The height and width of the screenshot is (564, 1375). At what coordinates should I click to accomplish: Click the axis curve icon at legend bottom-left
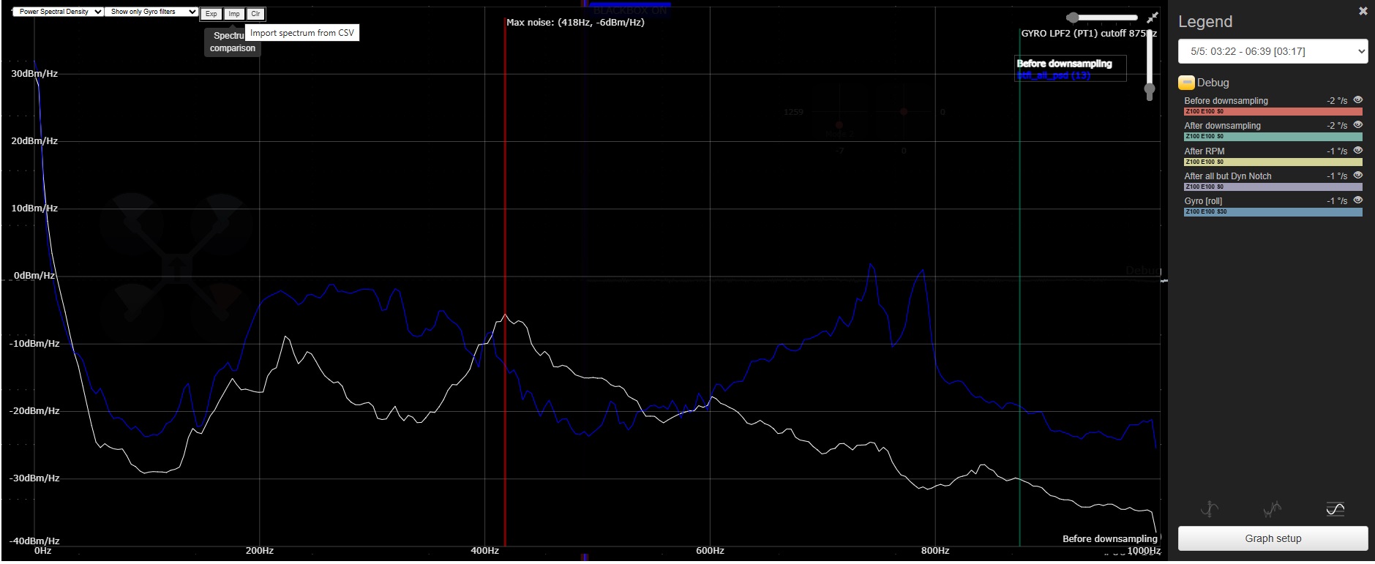pos(1210,508)
